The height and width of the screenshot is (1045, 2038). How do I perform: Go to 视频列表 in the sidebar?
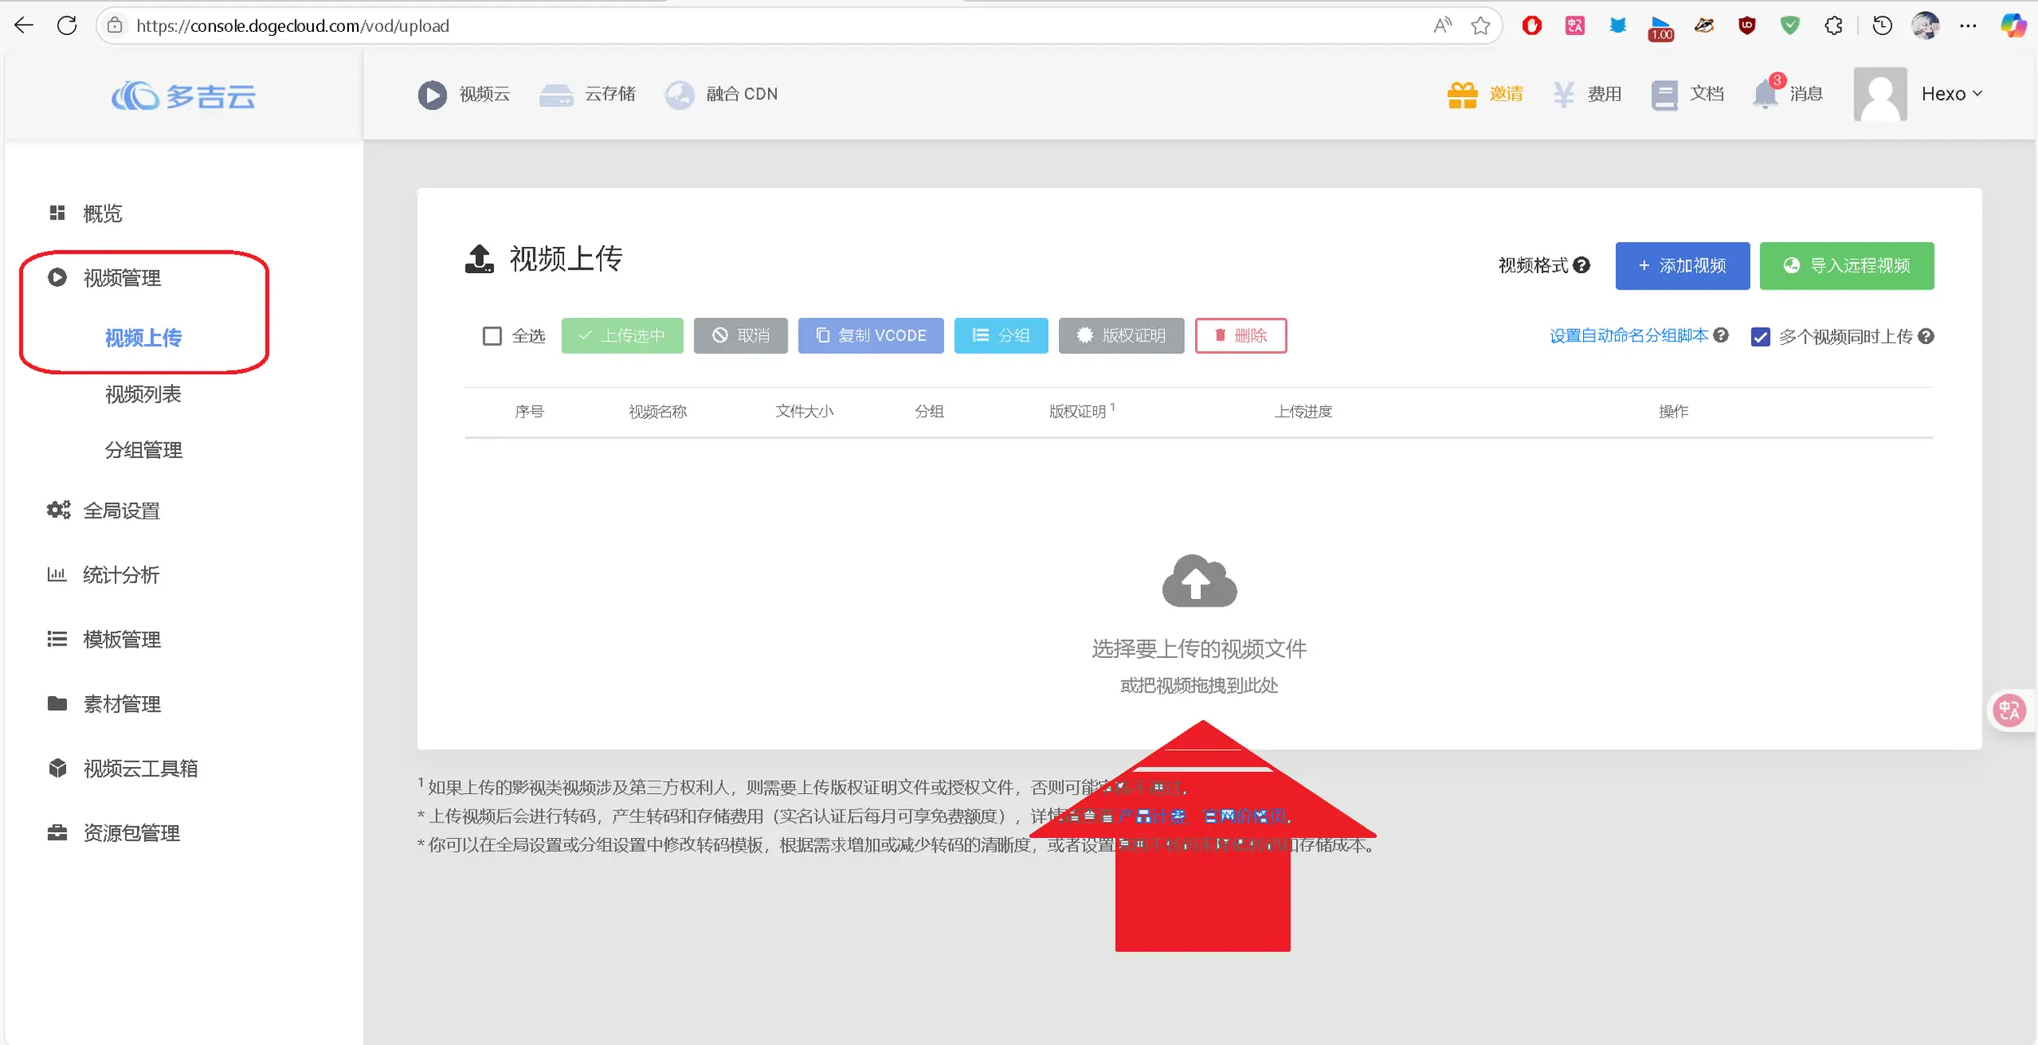pyautogui.click(x=143, y=395)
